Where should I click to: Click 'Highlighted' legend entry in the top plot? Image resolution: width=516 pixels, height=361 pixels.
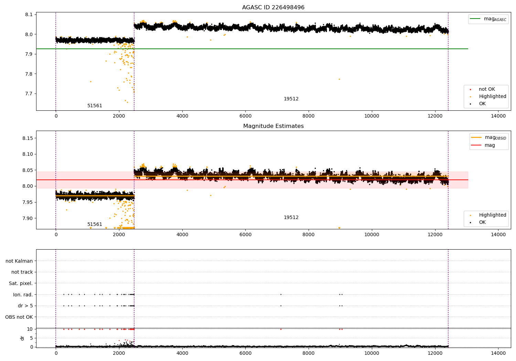click(x=492, y=96)
